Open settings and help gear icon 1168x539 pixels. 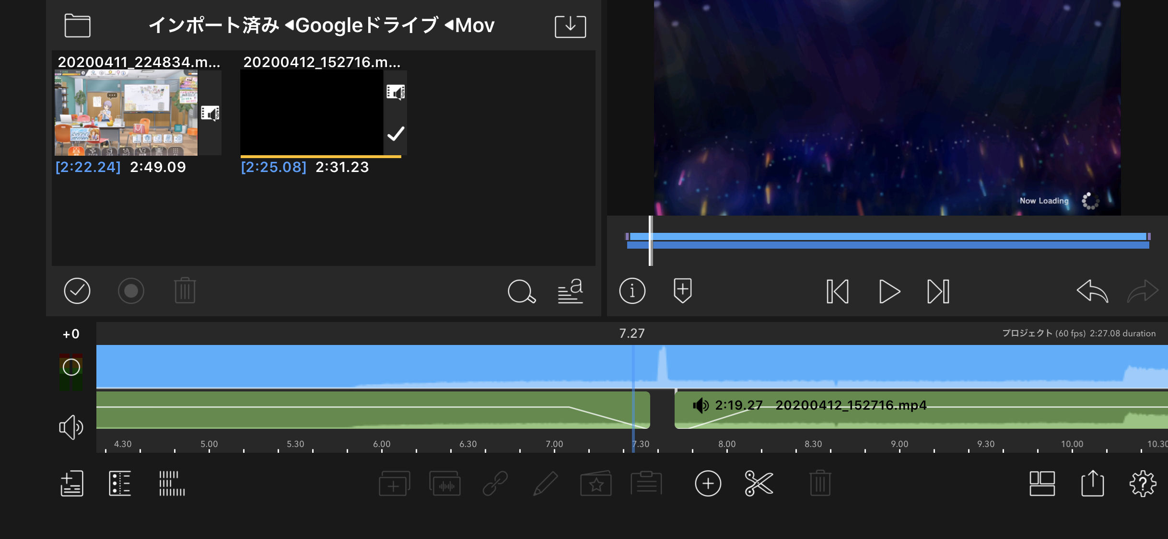pyautogui.click(x=1143, y=483)
